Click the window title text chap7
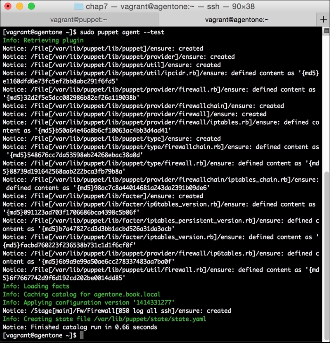 click(97, 6)
